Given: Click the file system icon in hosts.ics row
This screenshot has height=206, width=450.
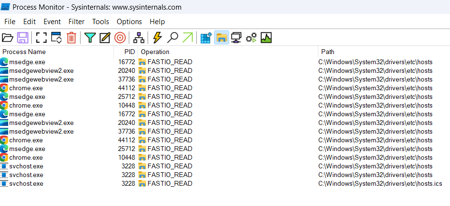Looking at the screenshot, I should pos(142,184).
